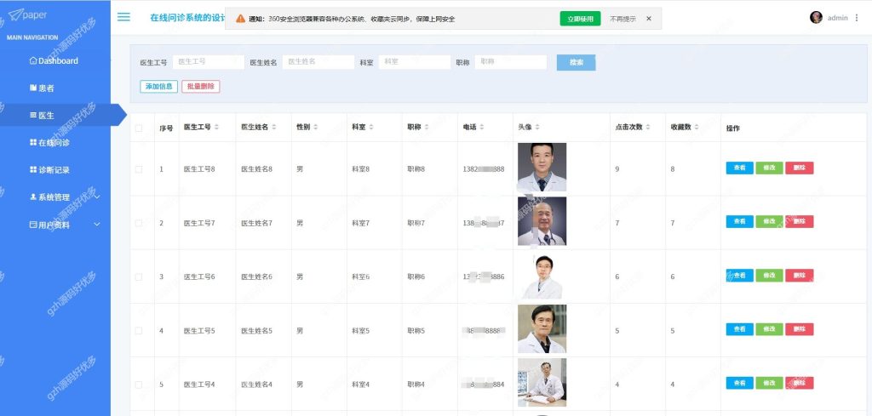
Task: Click the 医生工号 search input
Action: 208,62
